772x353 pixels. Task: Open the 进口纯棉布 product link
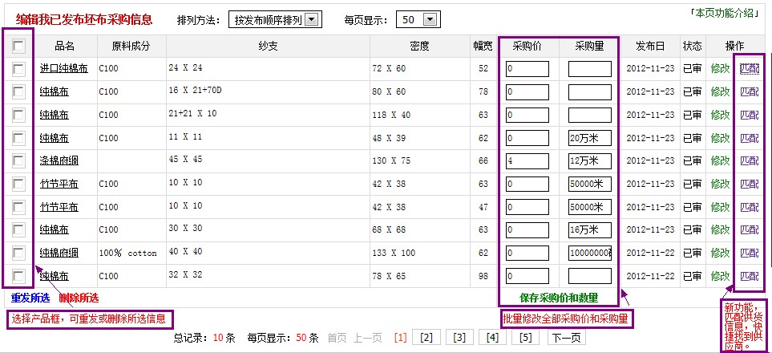point(63,69)
